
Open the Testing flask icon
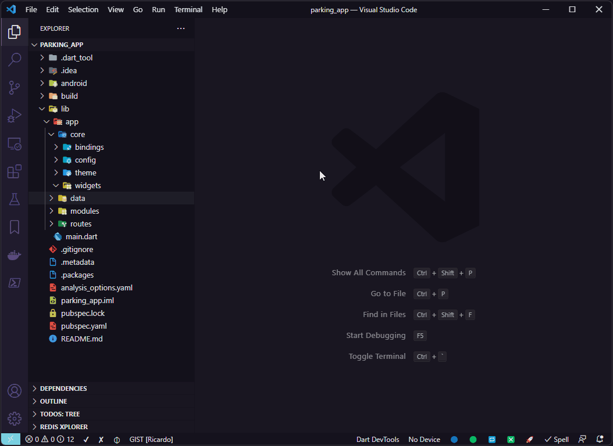click(15, 199)
